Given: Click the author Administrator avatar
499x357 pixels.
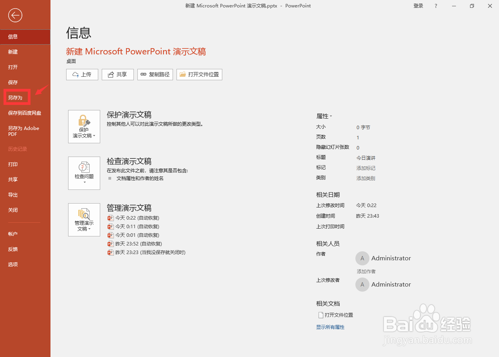Looking at the screenshot, I should coord(362,258).
